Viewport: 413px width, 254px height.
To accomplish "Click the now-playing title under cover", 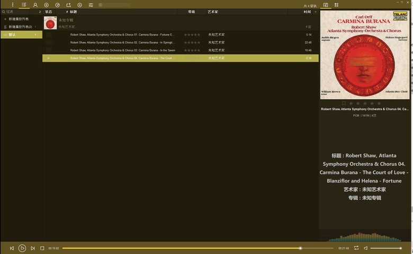I will 364,109.
